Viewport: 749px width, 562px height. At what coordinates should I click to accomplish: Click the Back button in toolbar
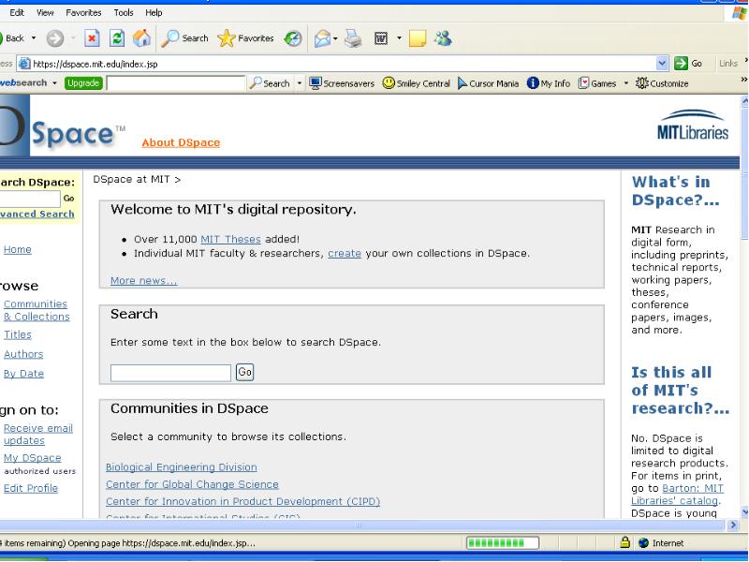12,38
